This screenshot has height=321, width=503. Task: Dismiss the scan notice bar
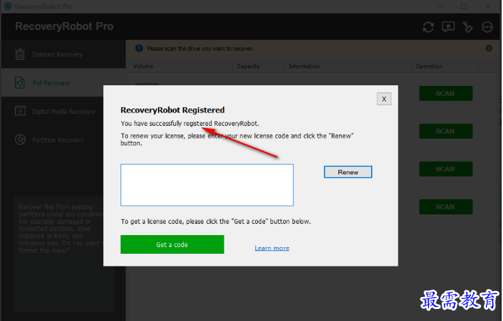(489, 49)
